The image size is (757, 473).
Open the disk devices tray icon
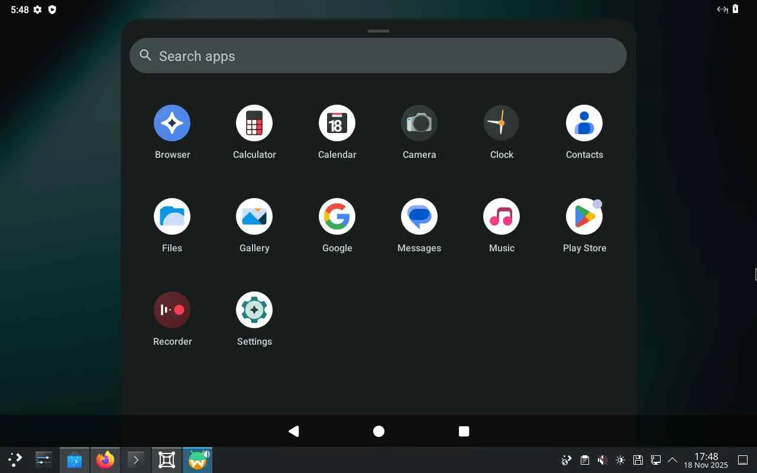click(638, 460)
